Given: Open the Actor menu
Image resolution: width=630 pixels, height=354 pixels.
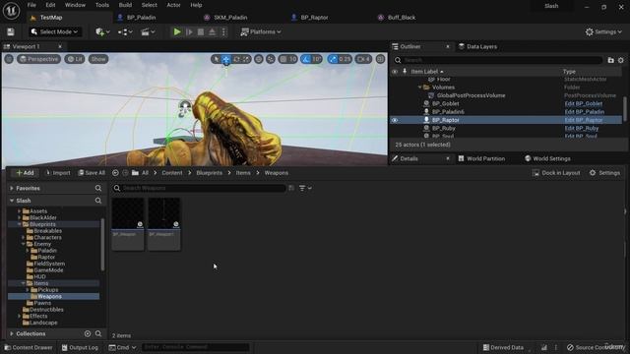Looking at the screenshot, I should [x=173, y=5].
